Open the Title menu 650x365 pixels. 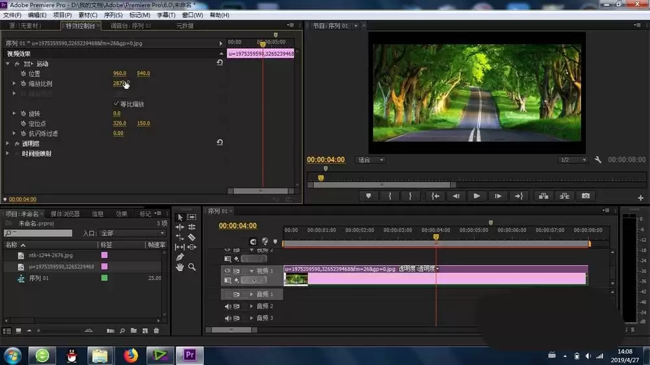166,15
